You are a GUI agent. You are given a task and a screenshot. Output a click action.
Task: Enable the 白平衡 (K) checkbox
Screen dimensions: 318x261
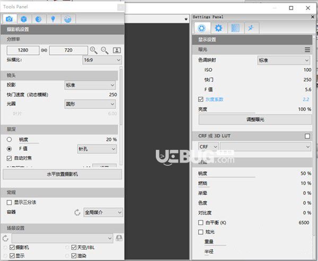(200, 222)
